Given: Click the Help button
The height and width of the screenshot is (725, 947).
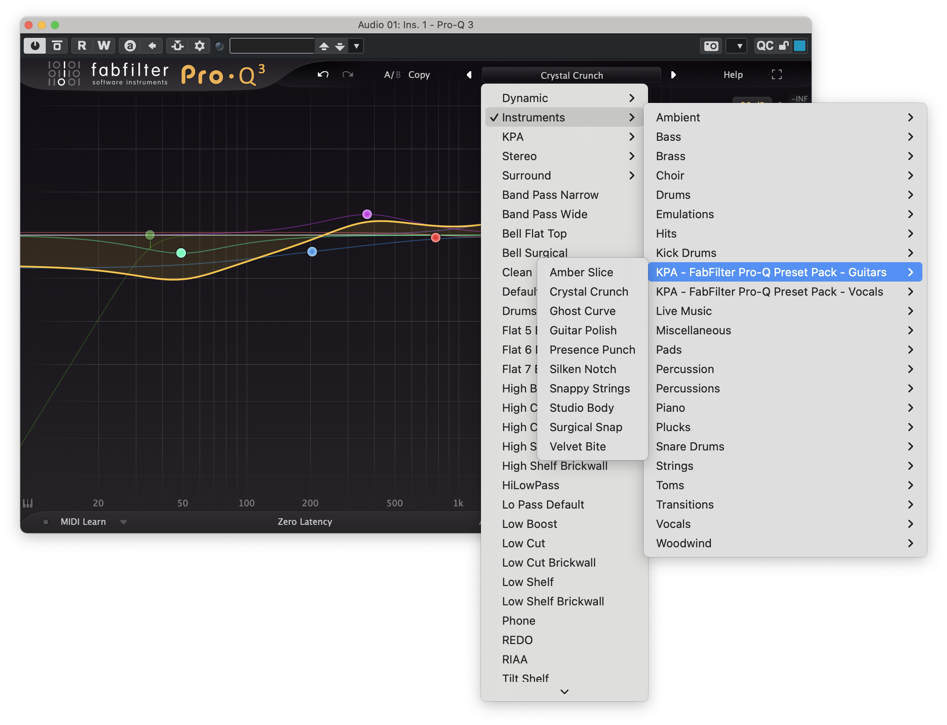Looking at the screenshot, I should [x=733, y=74].
